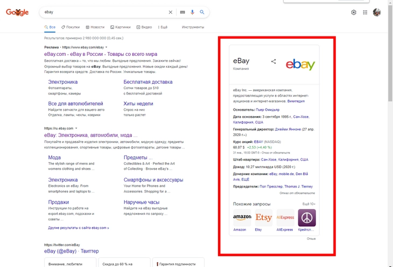Open the Продажи sitelink
The width and height of the screenshot is (393, 267).
pyautogui.click(x=58, y=202)
